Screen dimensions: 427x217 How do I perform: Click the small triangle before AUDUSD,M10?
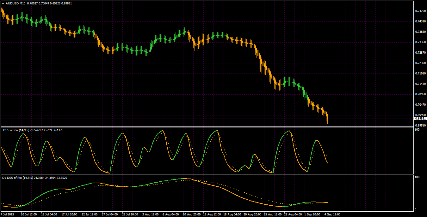3,3
